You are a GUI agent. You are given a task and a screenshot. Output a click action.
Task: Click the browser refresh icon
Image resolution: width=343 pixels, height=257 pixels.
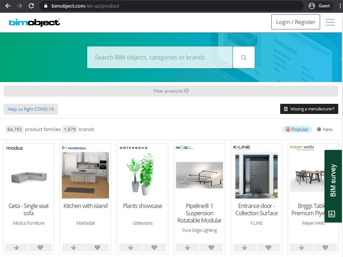[x=31, y=6]
